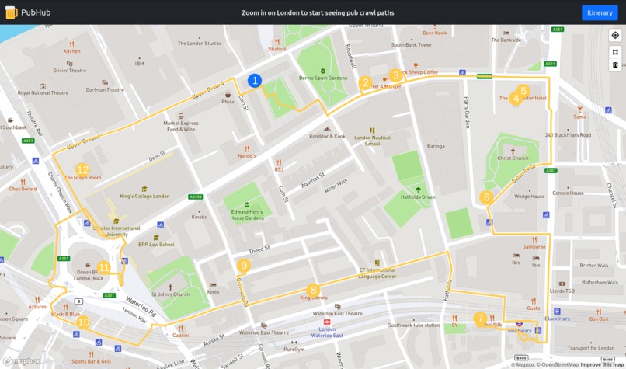The width and height of the screenshot is (626, 369).
Task: Click the PubHub beer mug logo
Action: point(11,12)
